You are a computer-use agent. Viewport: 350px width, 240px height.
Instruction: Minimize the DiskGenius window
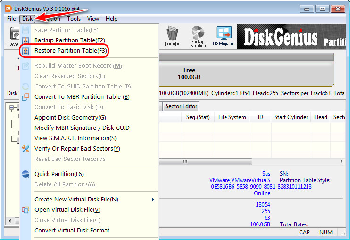(x=307, y=9)
